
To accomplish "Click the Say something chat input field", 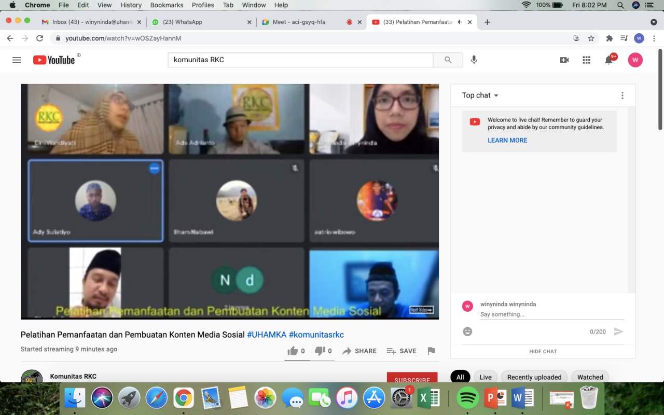I will tap(552, 314).
